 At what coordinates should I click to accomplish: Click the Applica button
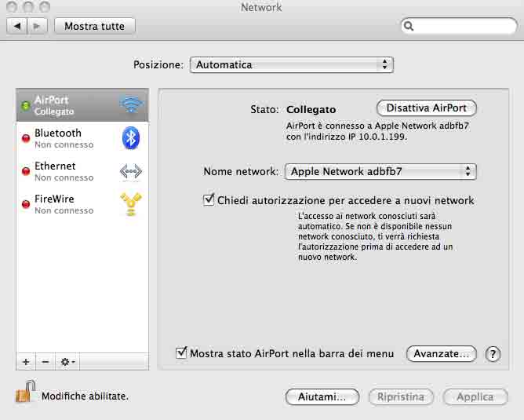click(x=475, y=397)
